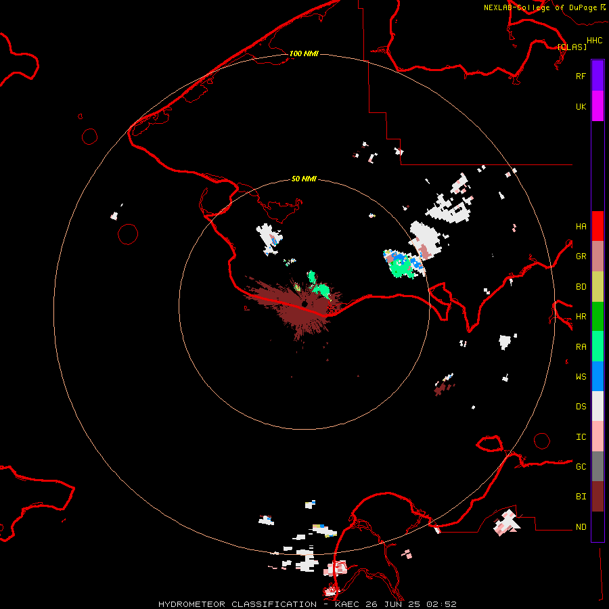Image resolution: width=609 pixels, height=609 pixels.
Task: Pick the RA bright green legend swatch
Action: (597, 346)
